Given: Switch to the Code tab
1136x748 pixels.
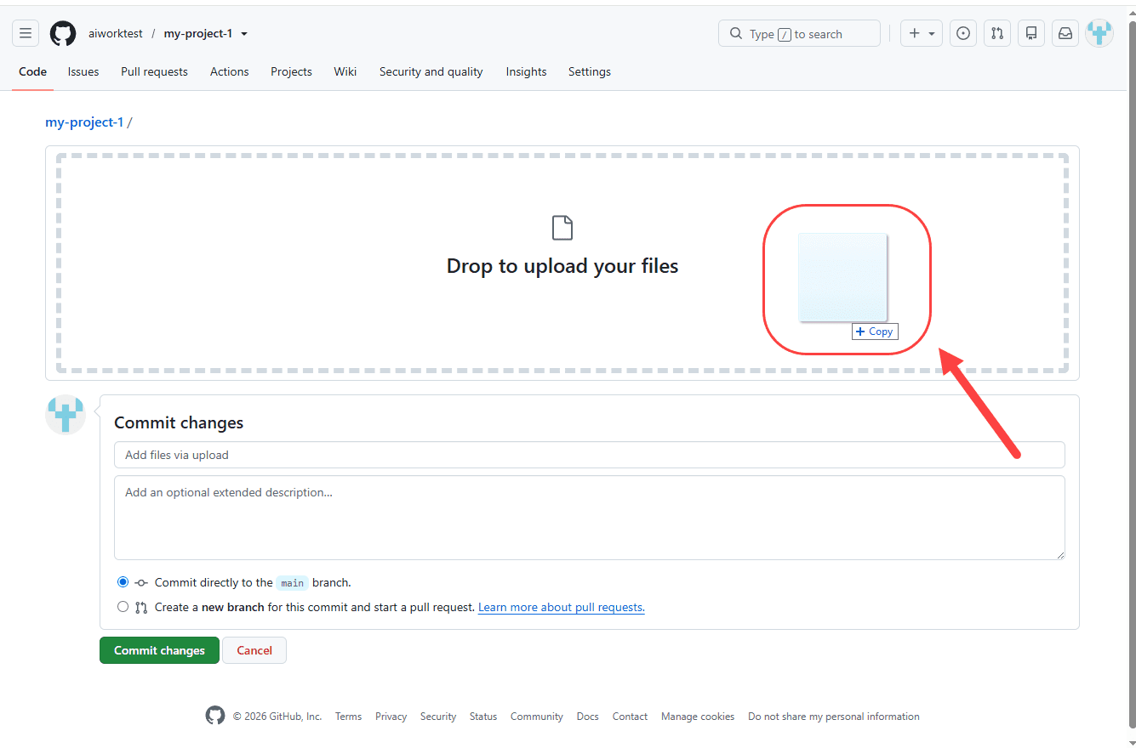Looking at the screenshot, I should click(x=32, y=71).
